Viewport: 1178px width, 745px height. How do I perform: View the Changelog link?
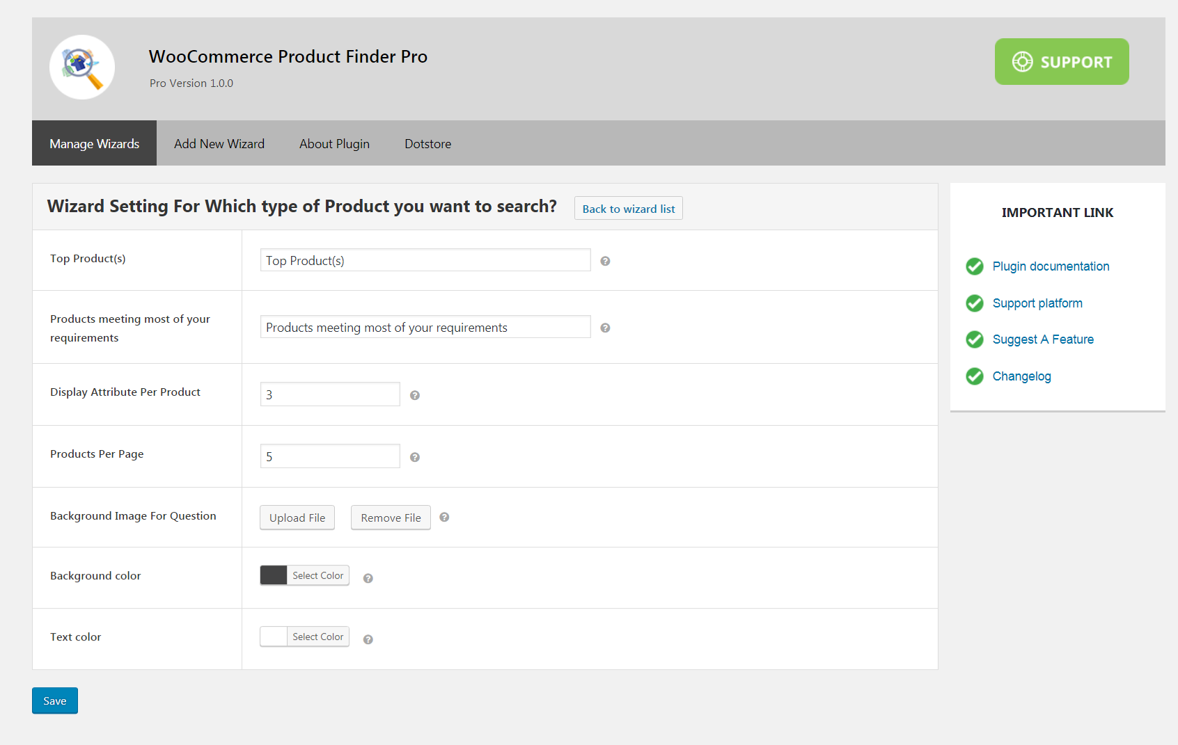1021,376
